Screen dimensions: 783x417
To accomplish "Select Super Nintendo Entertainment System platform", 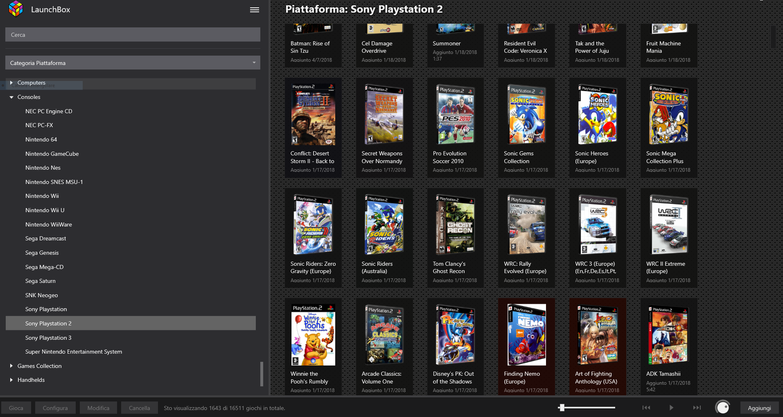I will coord(74,352).
